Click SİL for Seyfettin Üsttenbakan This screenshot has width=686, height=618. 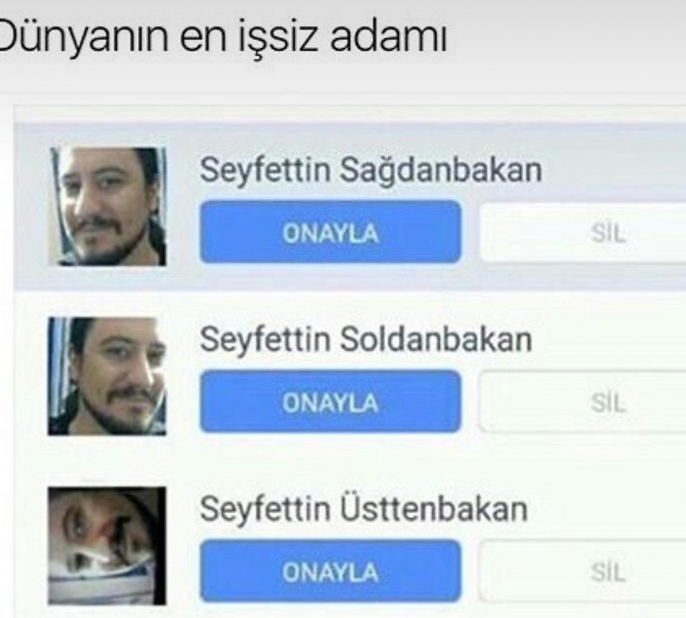click(583, 572)
